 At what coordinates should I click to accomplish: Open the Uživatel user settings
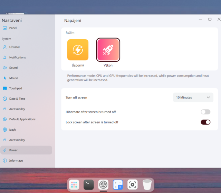click(x=14, y=47)
